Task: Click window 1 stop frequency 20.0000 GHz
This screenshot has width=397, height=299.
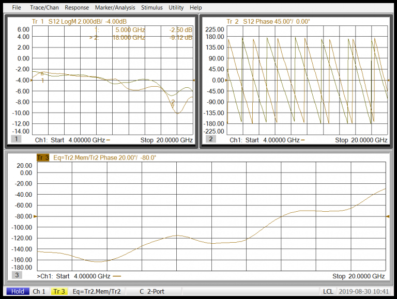Action: point(174,140)
